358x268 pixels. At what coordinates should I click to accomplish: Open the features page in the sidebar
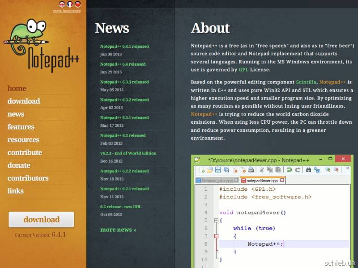21,127
